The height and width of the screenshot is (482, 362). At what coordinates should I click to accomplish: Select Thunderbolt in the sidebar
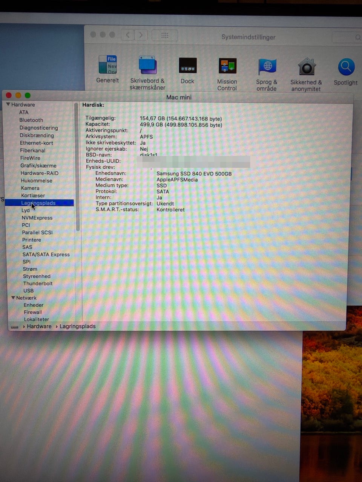38,283
